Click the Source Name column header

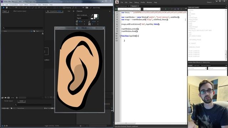tap(21, 108)
